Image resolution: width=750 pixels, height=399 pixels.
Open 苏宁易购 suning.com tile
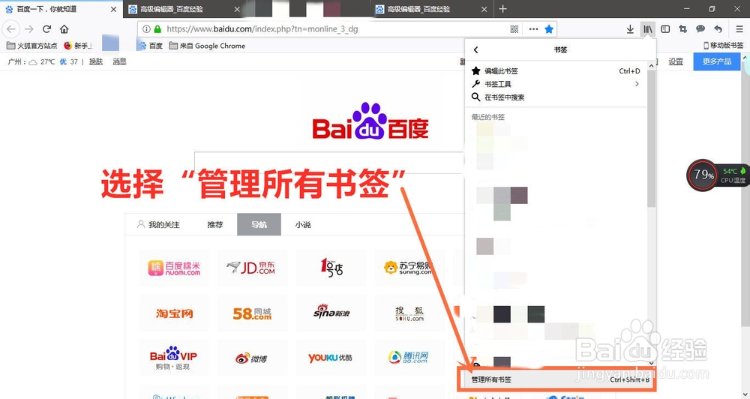click(x=409, y=268)
